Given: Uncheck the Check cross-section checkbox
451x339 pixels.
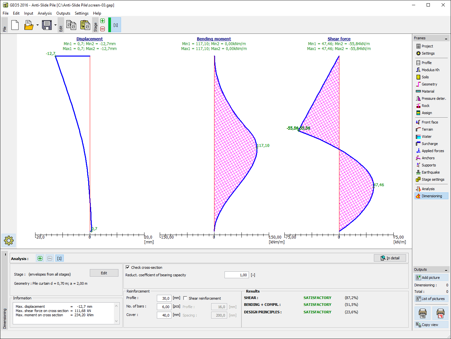Looking at the screenshot, I should (x=128, y=267).
